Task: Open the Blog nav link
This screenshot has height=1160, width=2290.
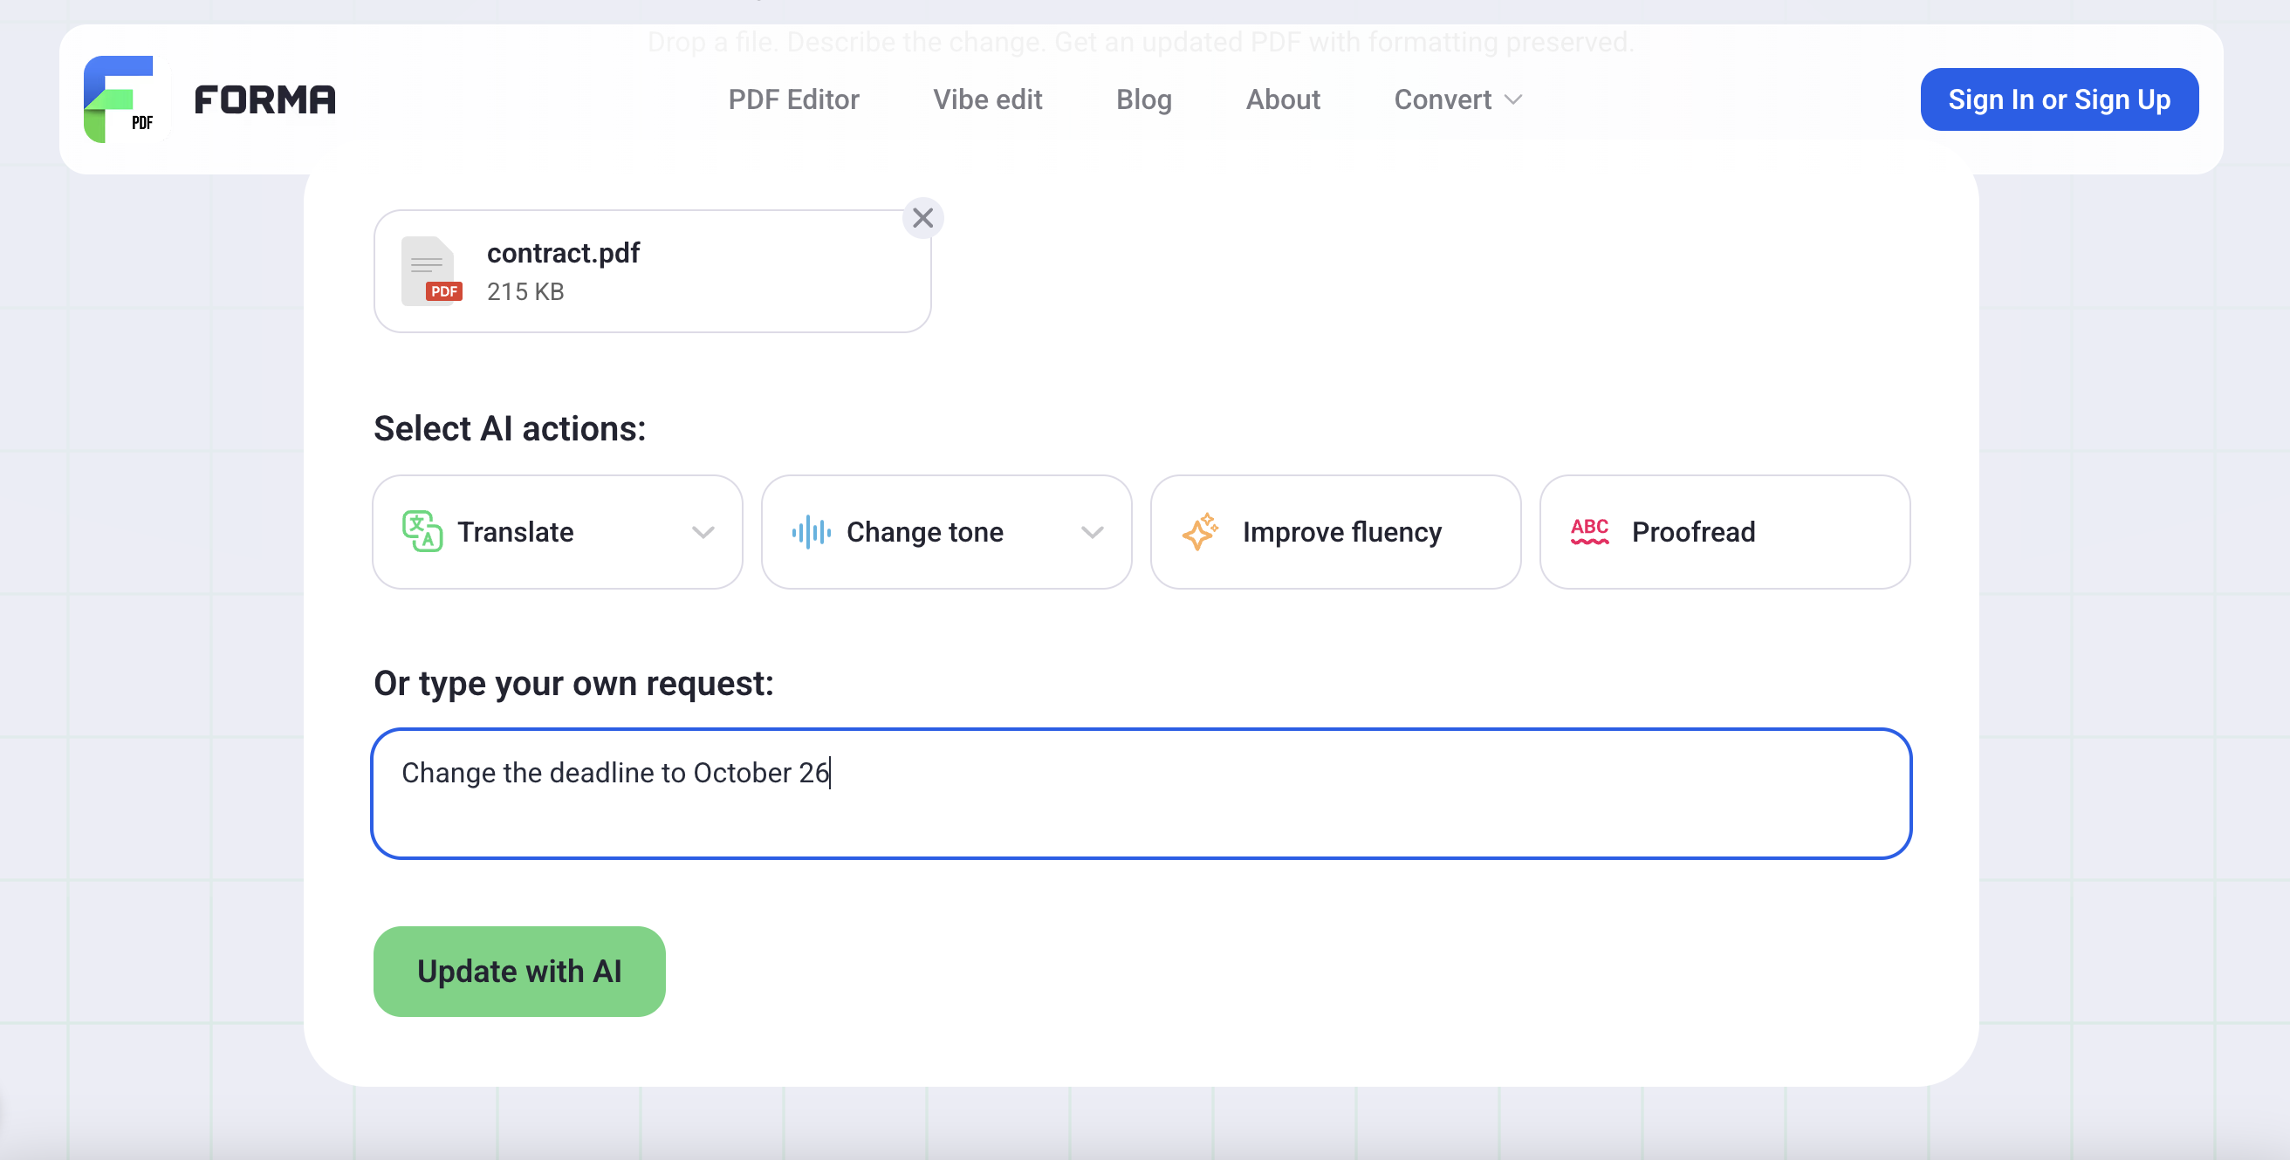Action: tap(1143, 99)
